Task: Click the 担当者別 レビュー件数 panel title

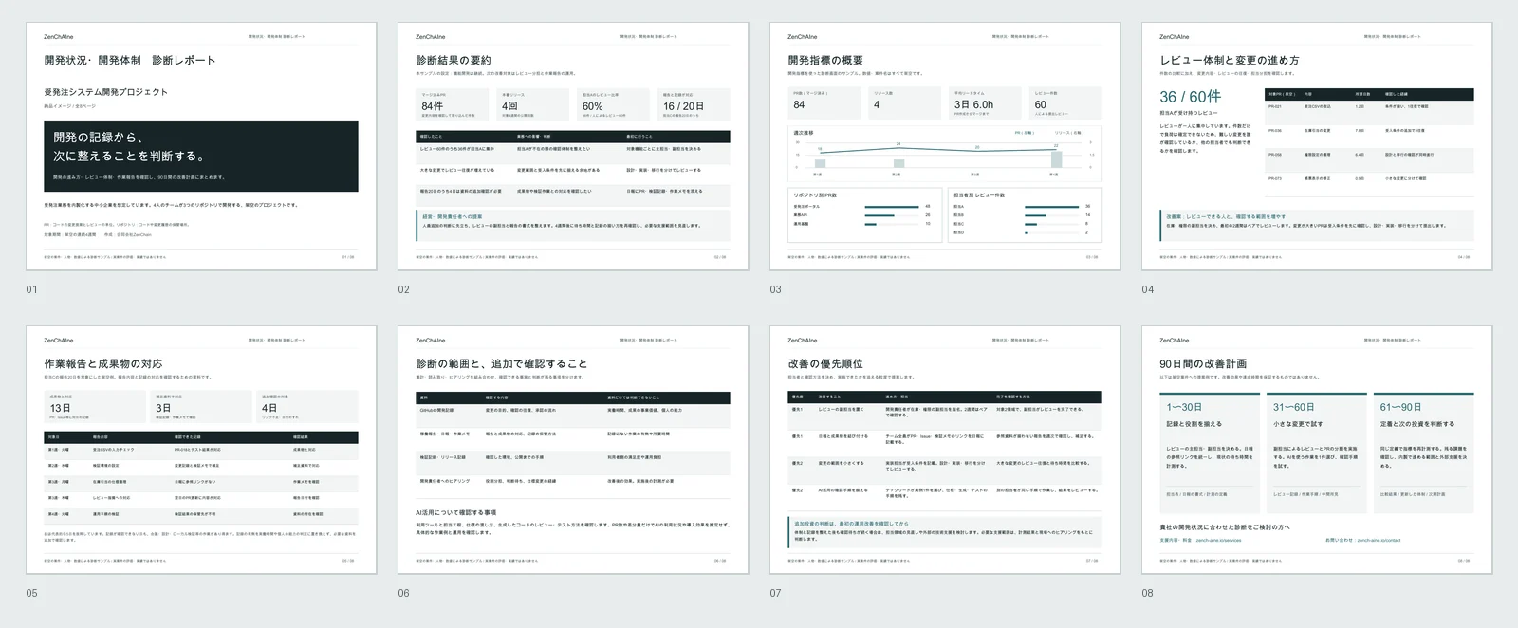Action: 979,195
